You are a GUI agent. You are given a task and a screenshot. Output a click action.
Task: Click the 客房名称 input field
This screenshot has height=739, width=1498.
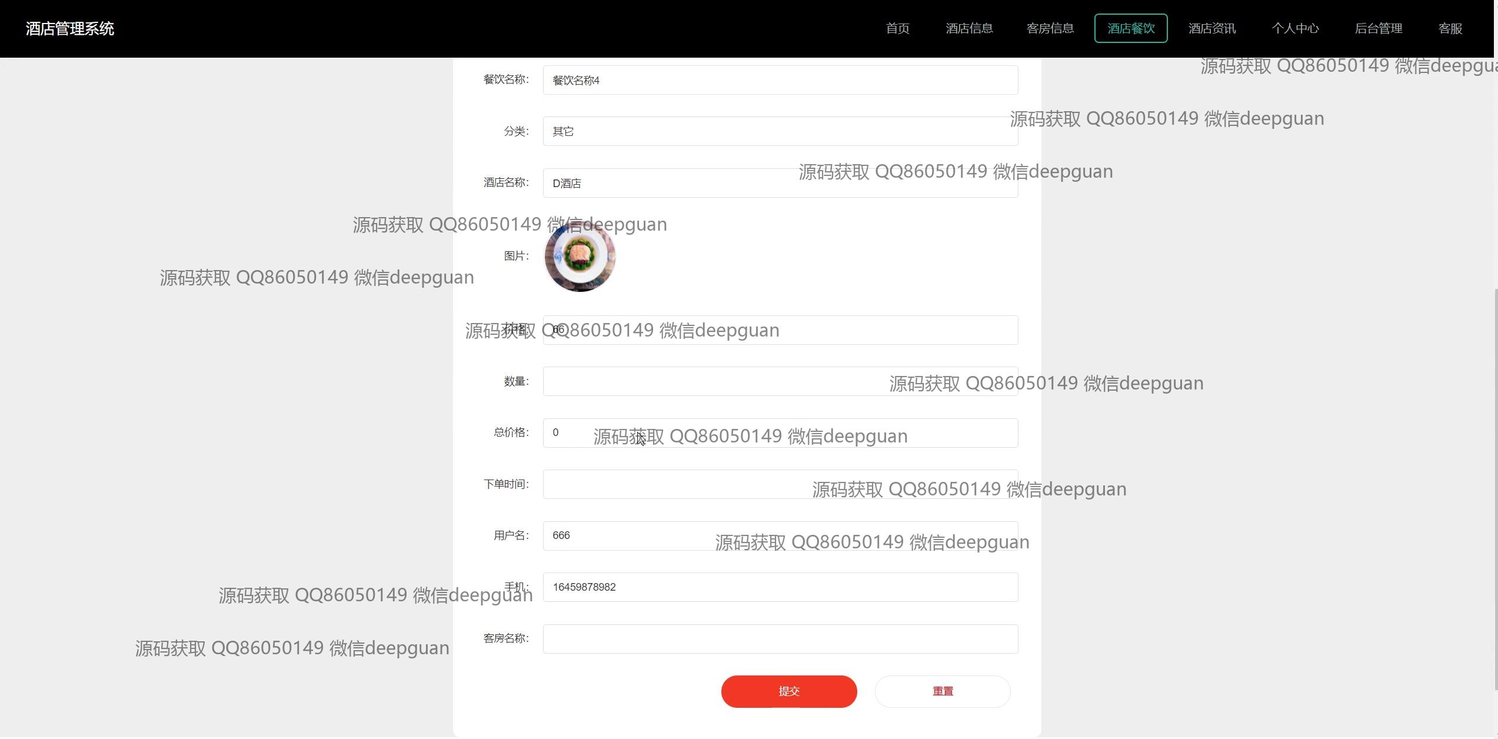click(780, 639)
